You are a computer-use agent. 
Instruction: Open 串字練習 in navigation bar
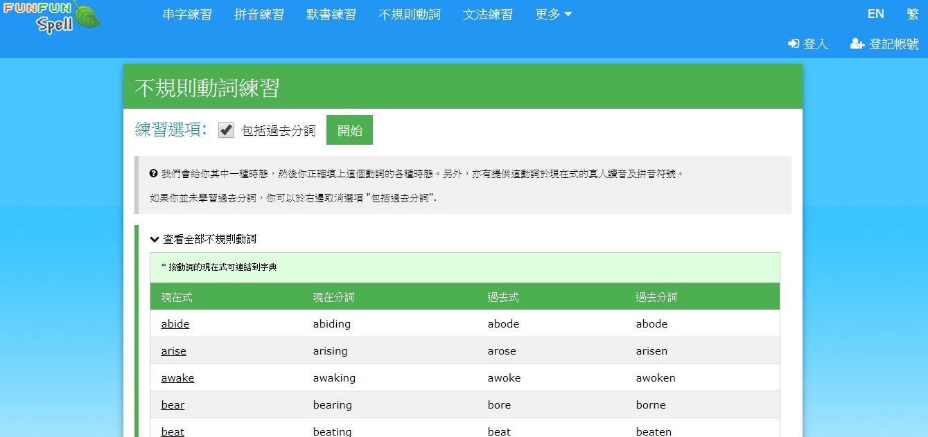click(187, 15)
